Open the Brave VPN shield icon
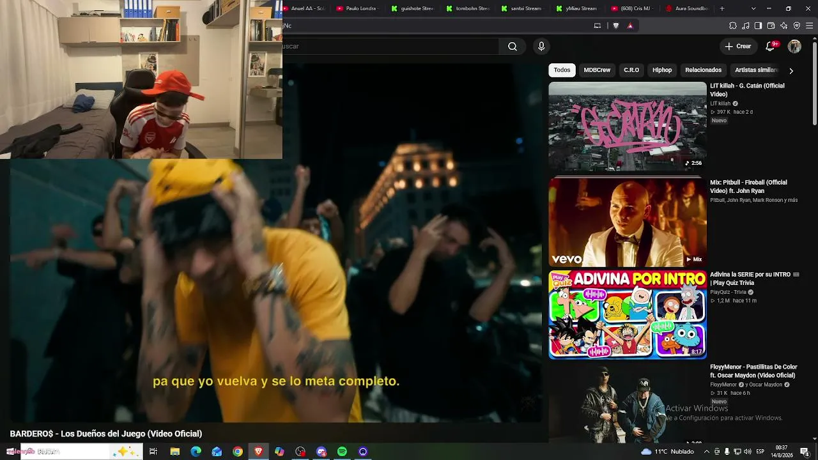The image size is (818, 460). pos(797,26)
